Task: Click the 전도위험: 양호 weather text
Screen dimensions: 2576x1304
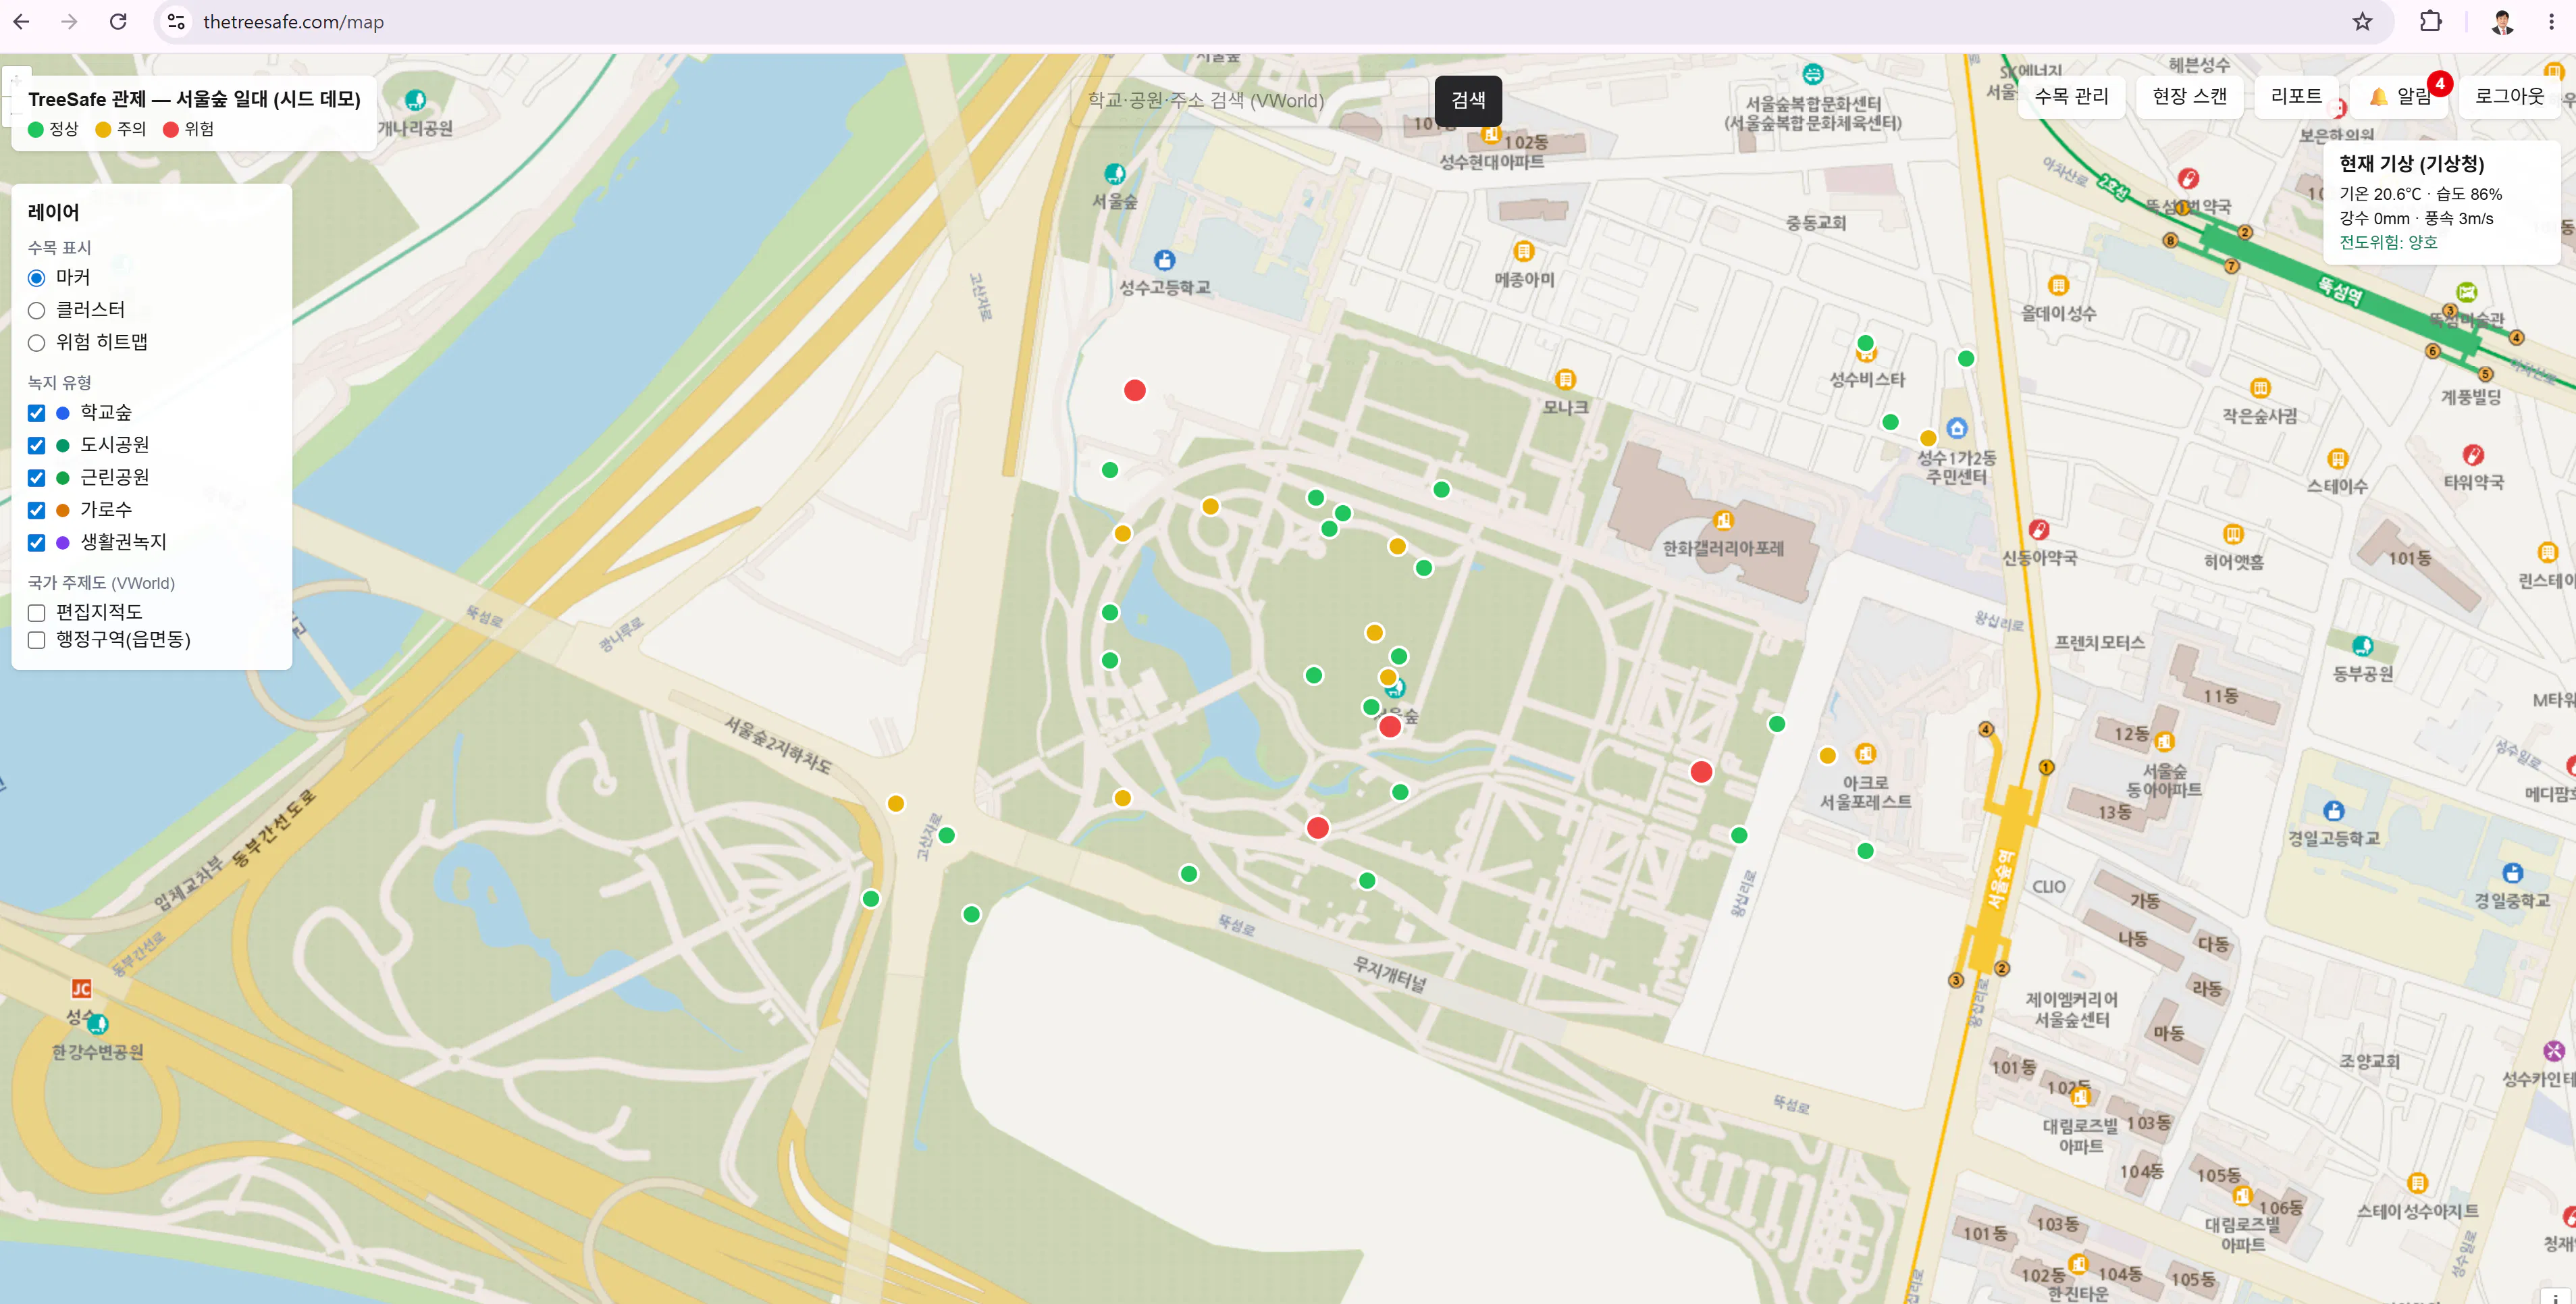Action: click(2388, 242)
